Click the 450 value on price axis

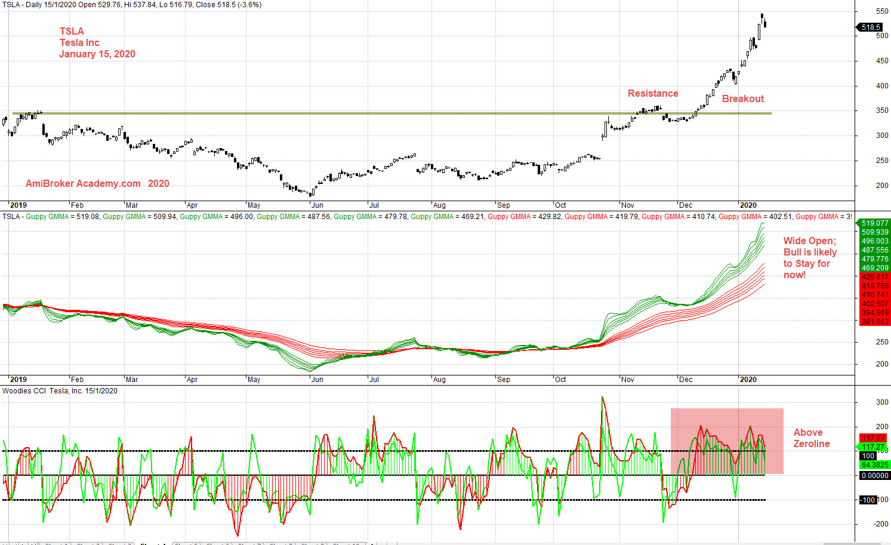pyautogui.click(x=882, y=61)
